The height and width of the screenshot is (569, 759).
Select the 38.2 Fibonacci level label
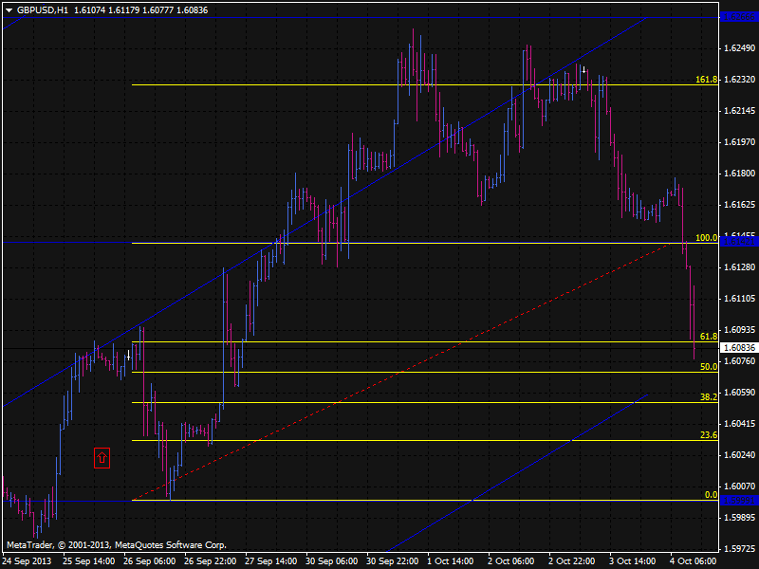(x=707, y=398)
